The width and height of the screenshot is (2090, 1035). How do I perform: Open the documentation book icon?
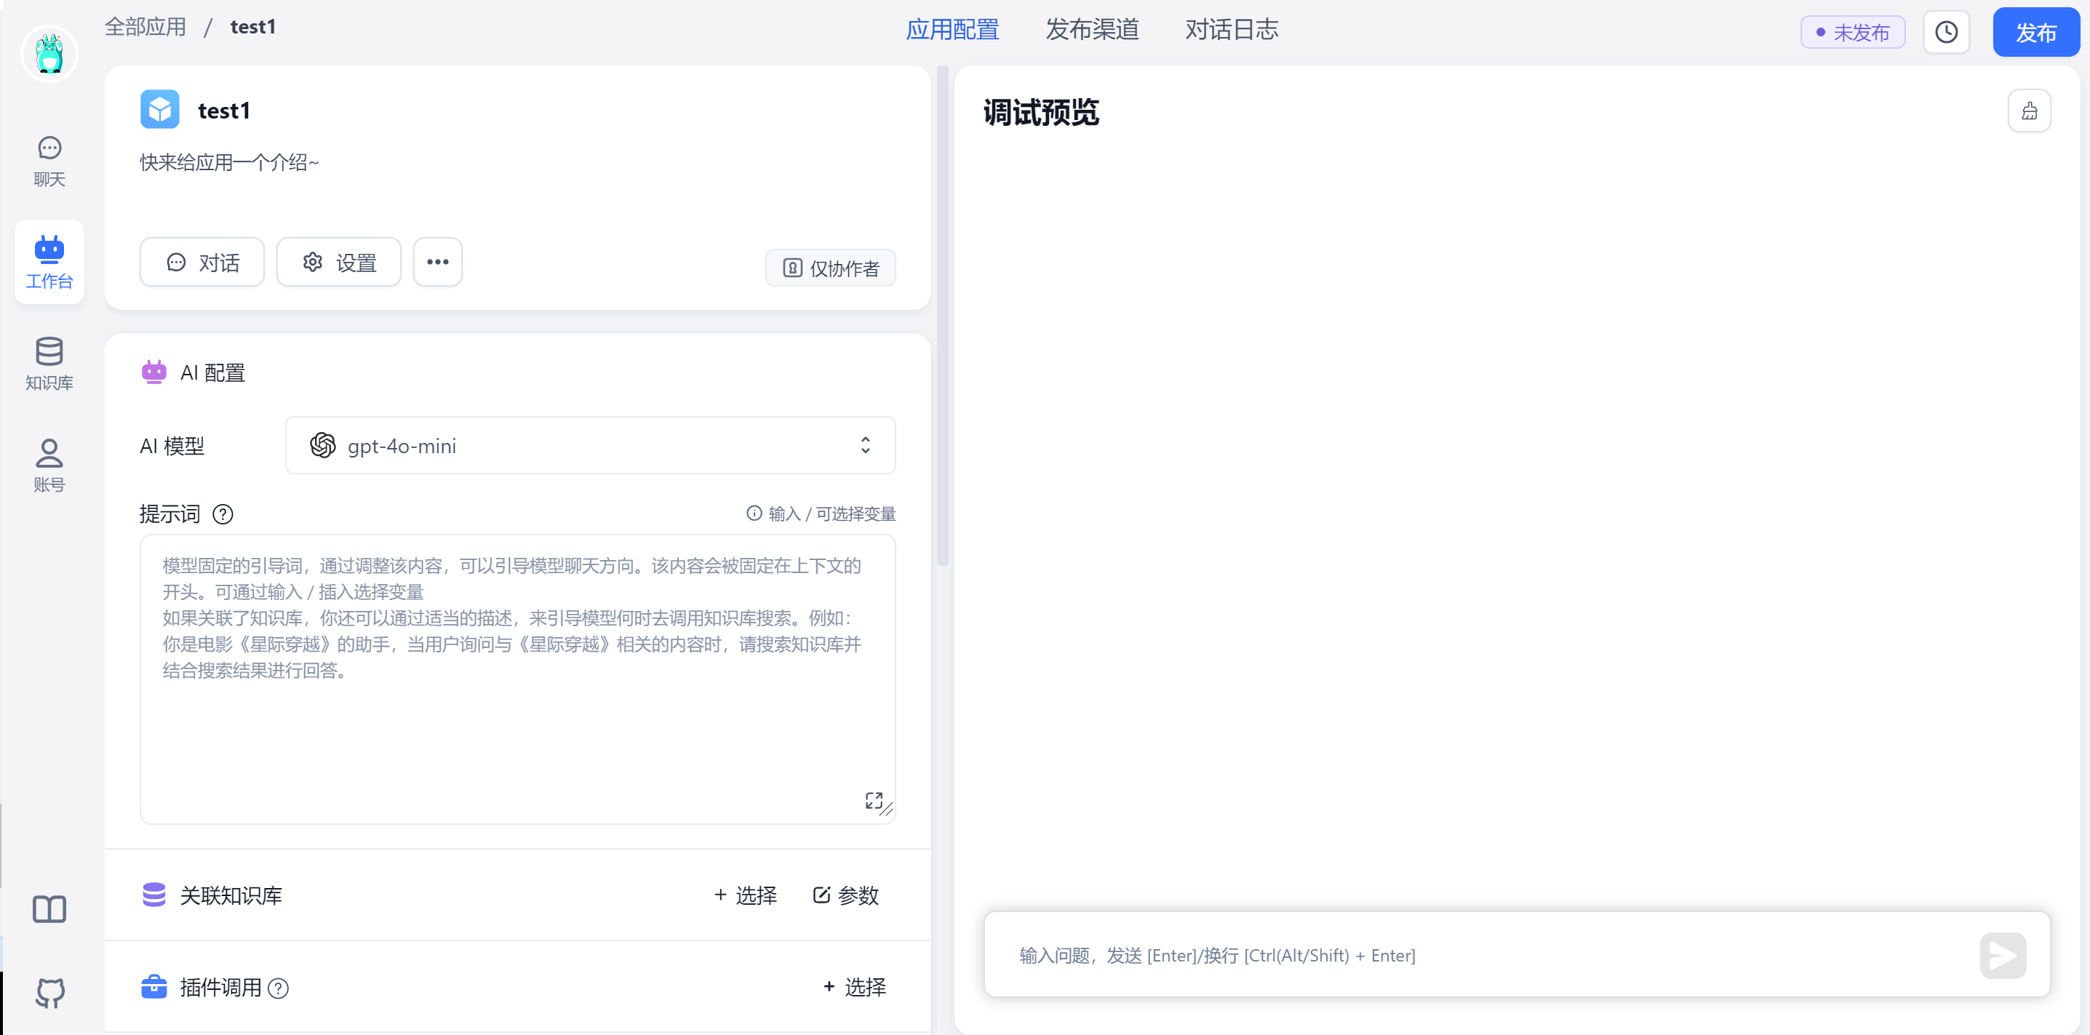click(49, 909)
